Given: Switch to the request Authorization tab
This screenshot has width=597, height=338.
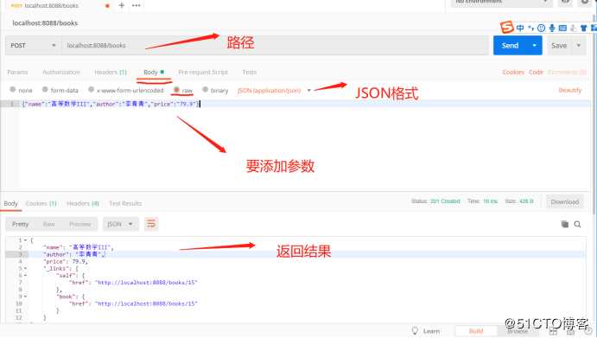Looking at the screenshot, I should [x=61, y=72].
